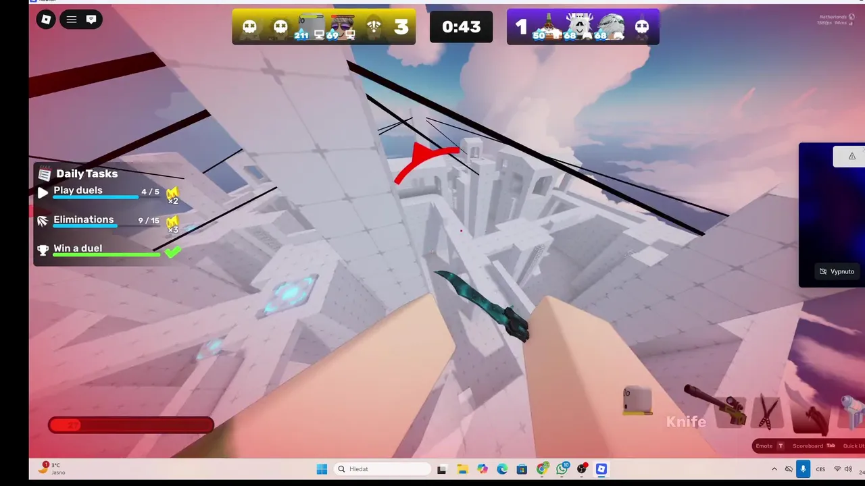Click the Scoreboard Tab hint
This screenshot has height=486, width=865.
[814, 446]
